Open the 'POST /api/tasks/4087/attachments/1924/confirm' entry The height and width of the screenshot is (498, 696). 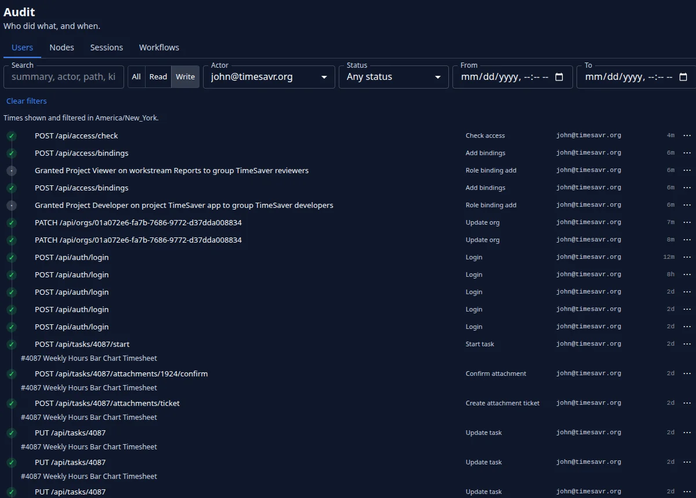click(121, 373)
